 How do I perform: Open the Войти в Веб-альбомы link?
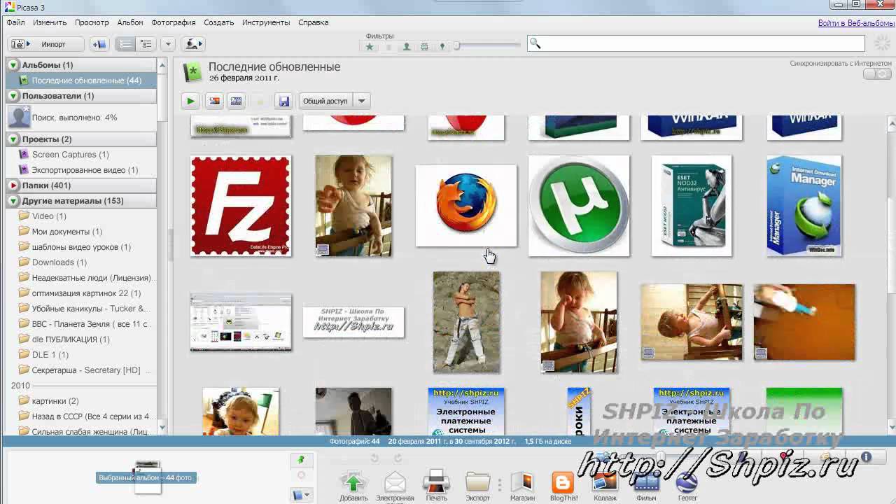[856, 23]
